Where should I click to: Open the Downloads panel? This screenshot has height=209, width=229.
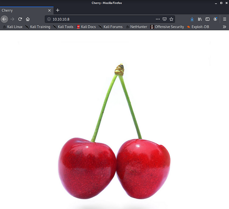point(192,19)
